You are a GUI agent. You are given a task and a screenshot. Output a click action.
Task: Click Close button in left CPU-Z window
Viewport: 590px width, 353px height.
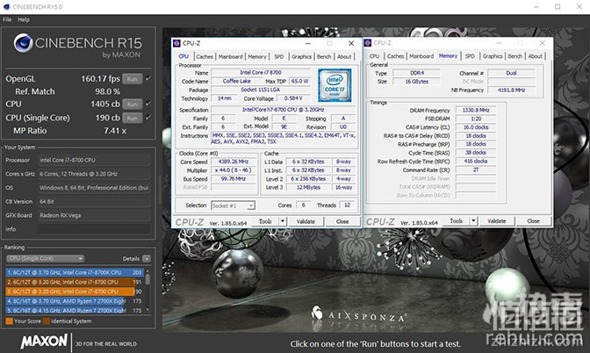(x=342, y=221)
